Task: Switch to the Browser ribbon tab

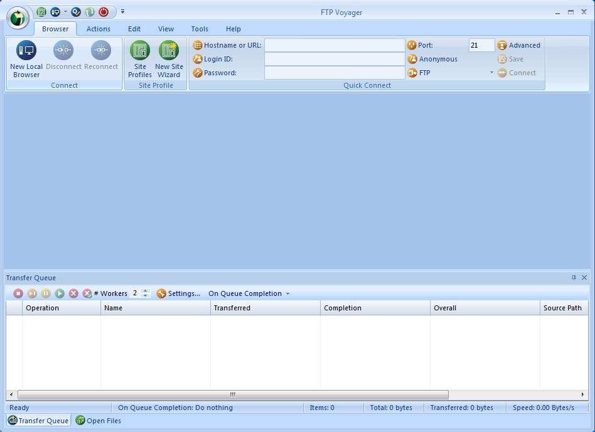Action: [x=55, y=29]
